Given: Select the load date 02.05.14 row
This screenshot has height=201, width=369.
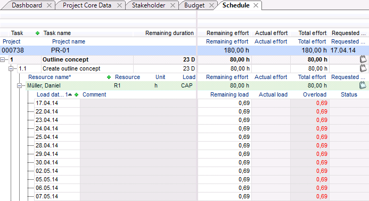Looking at the screenshot, I should [47, 171].
